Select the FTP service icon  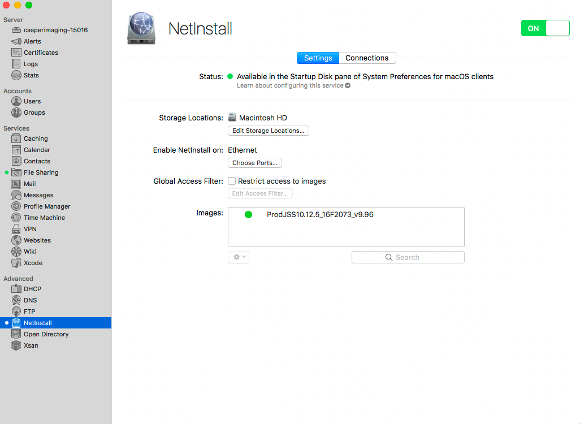pos(16,311)
